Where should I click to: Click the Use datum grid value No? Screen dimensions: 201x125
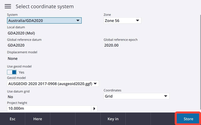coord(10,97)
